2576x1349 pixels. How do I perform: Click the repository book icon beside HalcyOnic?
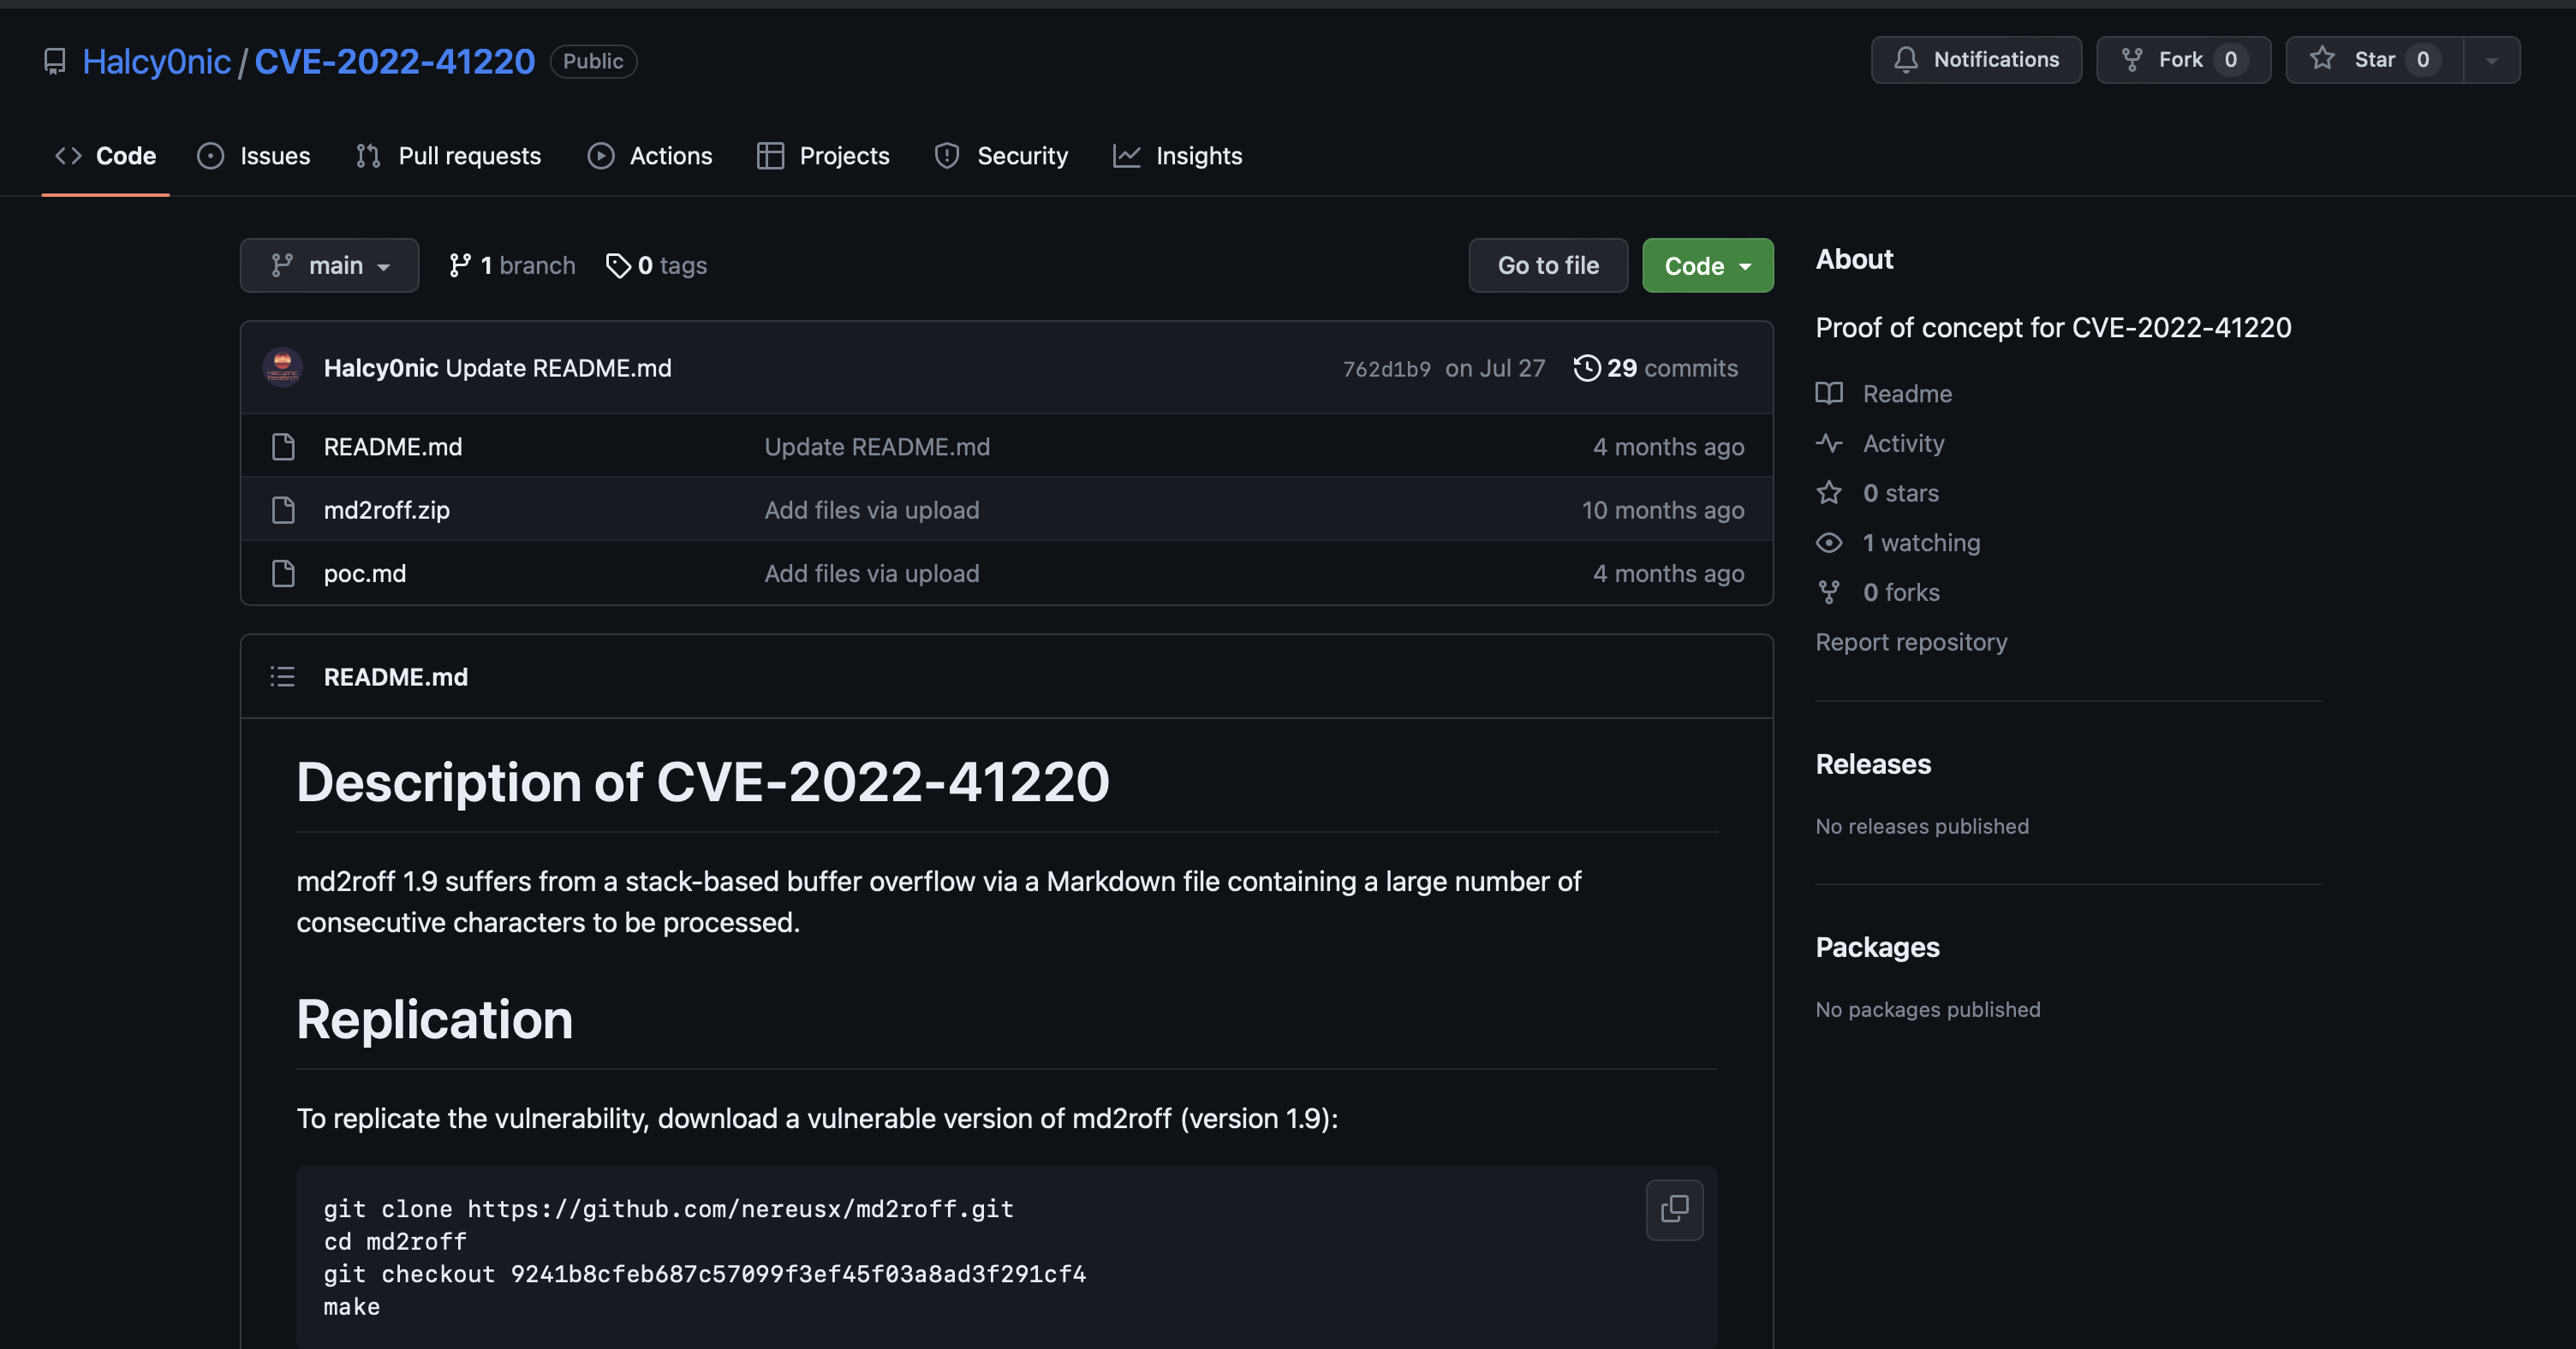(x=55, y=62)
